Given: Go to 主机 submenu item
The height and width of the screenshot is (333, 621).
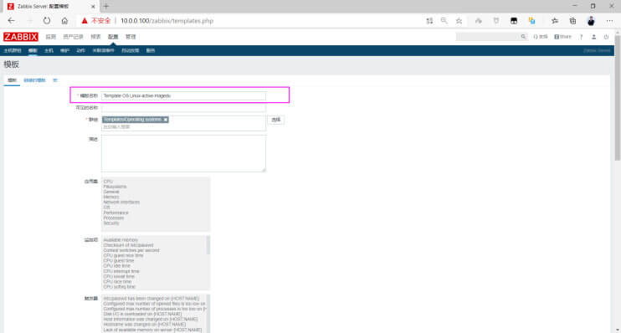Looking at the screenshot, I should tap(49, 51).
